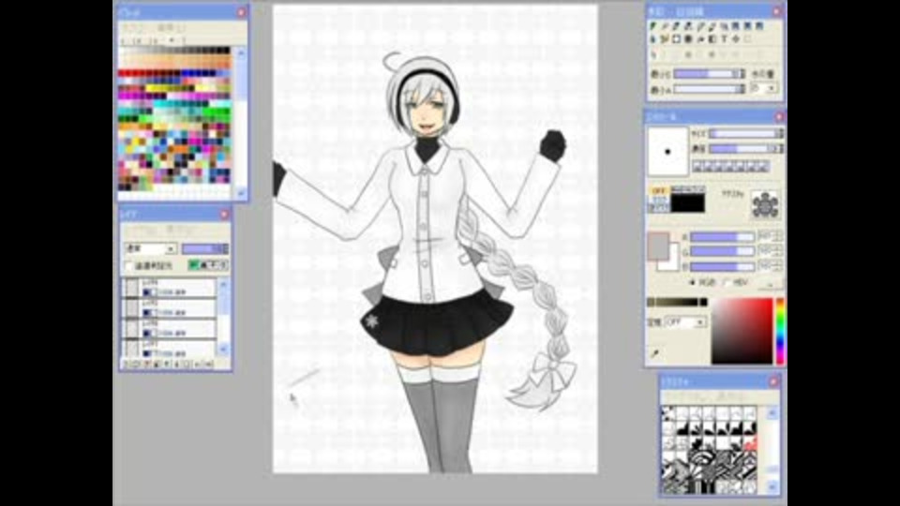Open the flower texture preview thumbnail
Viewport: 900px width, 506px height.
pos(765,205)
